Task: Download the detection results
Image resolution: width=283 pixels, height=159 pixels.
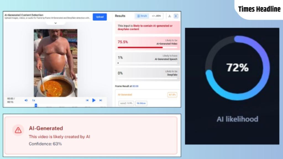Action: [169, 16]
